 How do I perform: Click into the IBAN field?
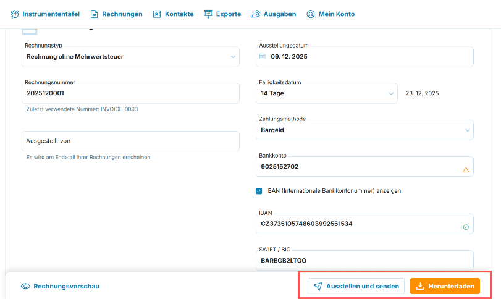(364, 224)
